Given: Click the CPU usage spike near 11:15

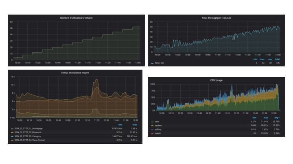Looking at the screenshot, I should [232, 85].
